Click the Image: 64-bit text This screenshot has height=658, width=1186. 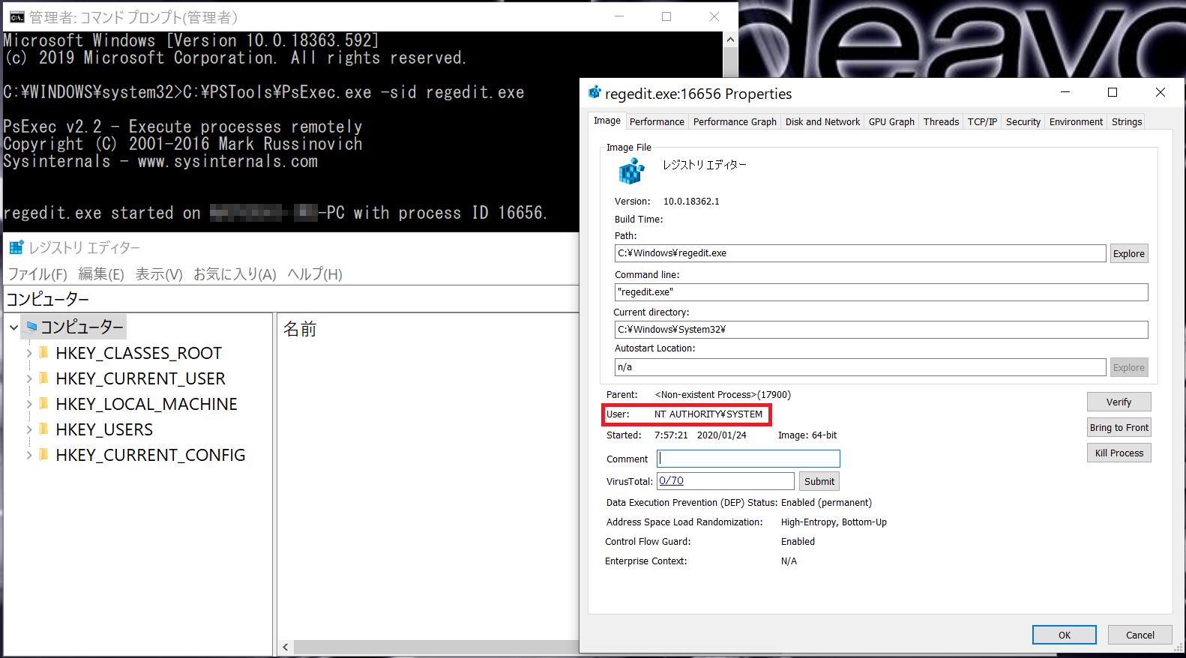[807, 435]
